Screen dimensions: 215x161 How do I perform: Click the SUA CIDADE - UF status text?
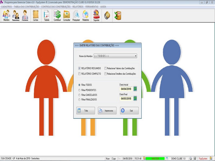pos(8,158)
